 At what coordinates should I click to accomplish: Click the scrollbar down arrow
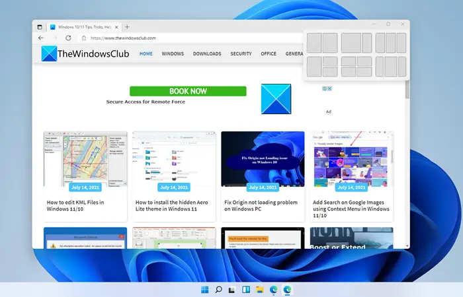[x=407, y=246]
